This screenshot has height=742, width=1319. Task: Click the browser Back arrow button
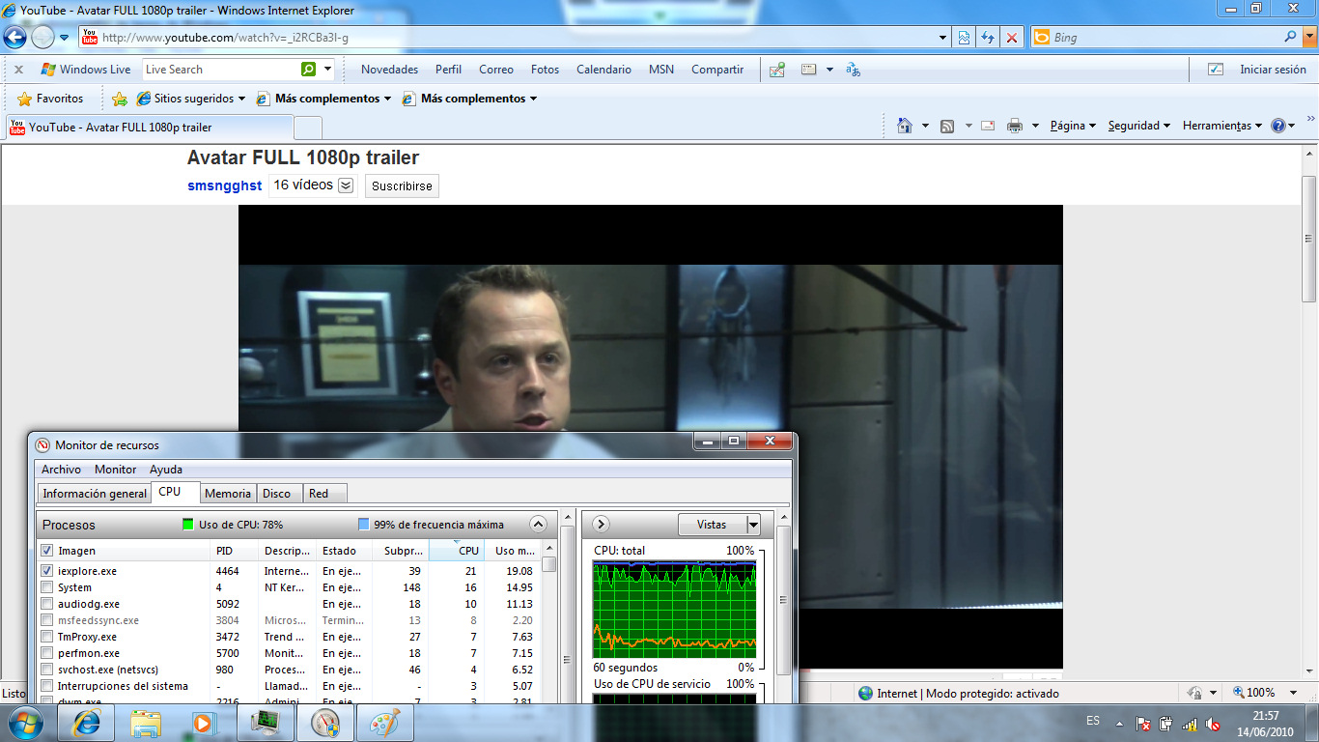(14, 38)
